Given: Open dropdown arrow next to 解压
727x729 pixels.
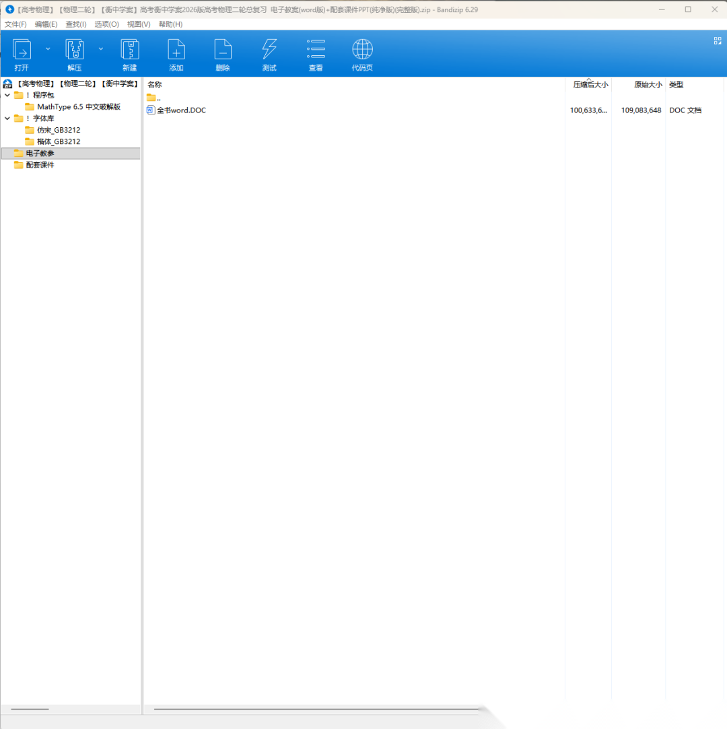Looking at the screenshot, I should pos(101,48).
